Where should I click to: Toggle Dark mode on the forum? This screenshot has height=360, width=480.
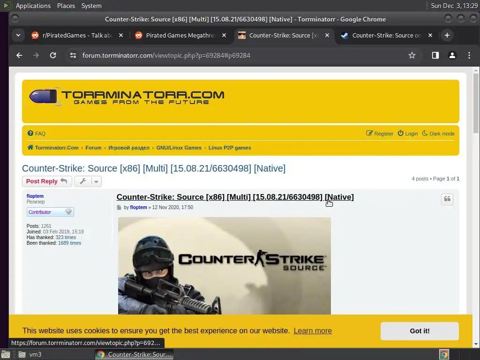point(438,134)
